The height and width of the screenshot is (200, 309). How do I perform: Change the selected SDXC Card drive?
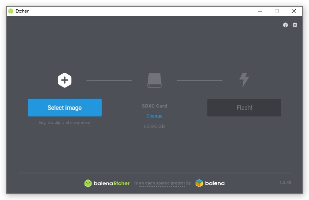click(154, 116)
